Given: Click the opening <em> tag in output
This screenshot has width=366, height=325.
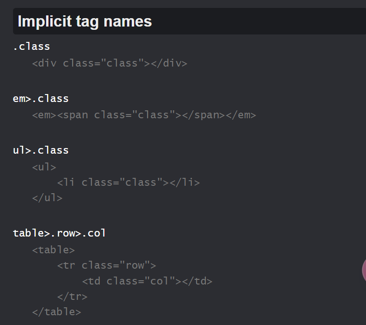Looking at the screenshot, I should pyautogui.click(x=45, y=115).
